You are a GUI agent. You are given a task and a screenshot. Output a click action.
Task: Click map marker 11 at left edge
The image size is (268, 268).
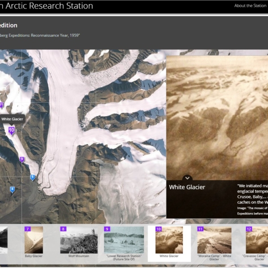[x=1, y=105]
